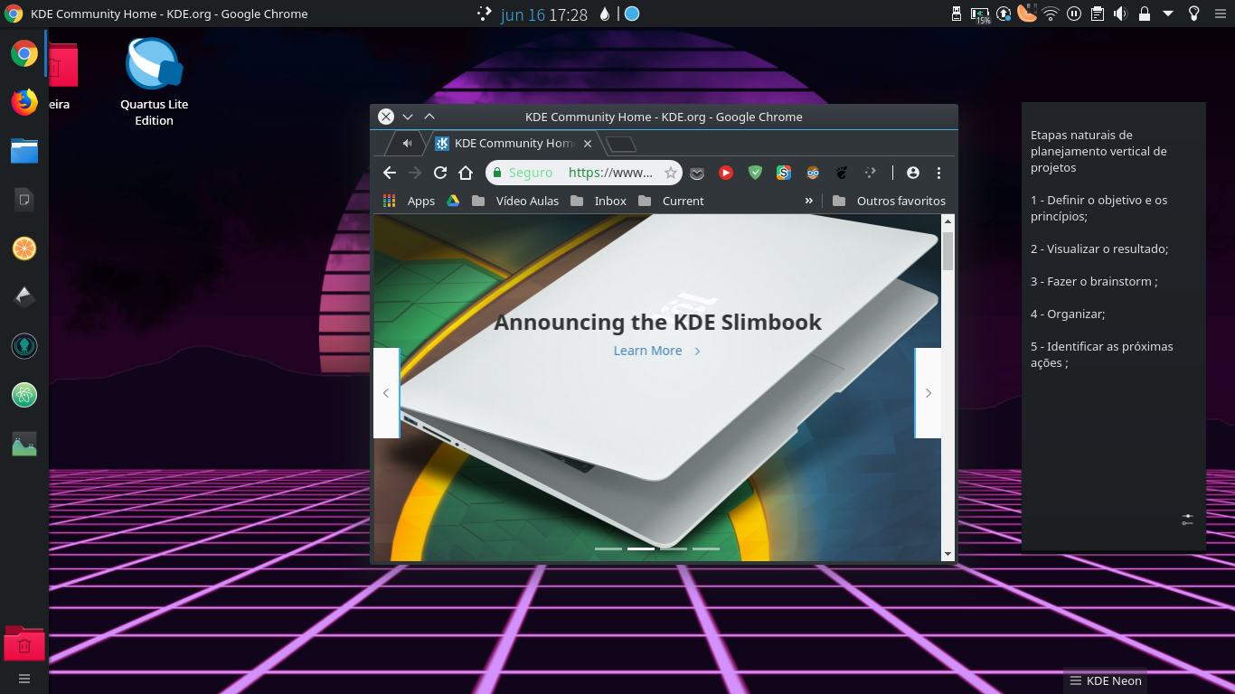The image size is (1235, 694).
Task: Reload the KDE Community Home page
Action: pyautogui.click(x=440, y=173)
